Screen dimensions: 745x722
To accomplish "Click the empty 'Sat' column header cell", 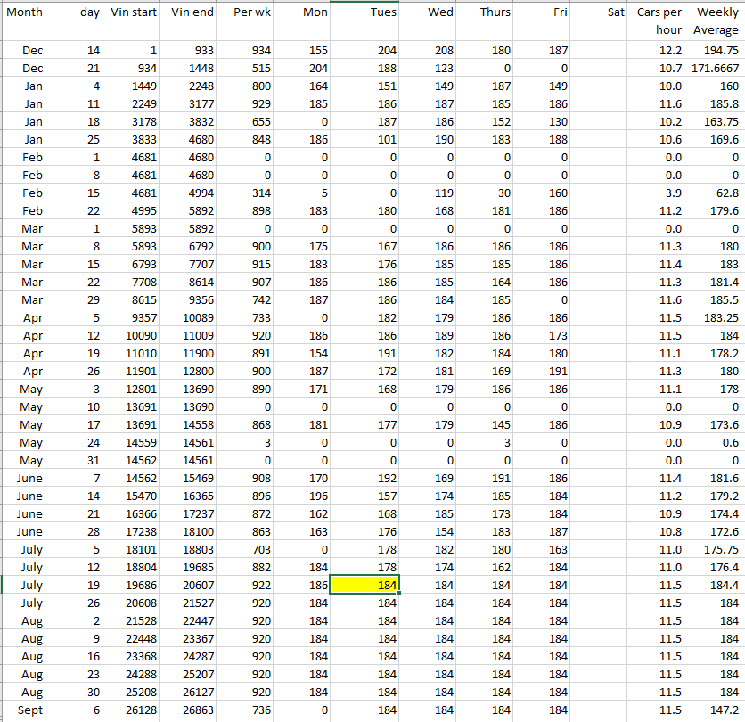I will coord(601,12).
